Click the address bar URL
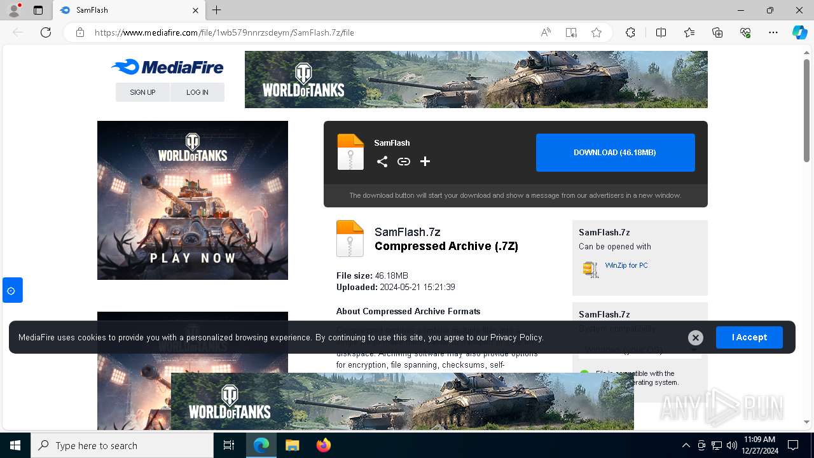Screen dimensions: 814x458 [x=224, y=32]
